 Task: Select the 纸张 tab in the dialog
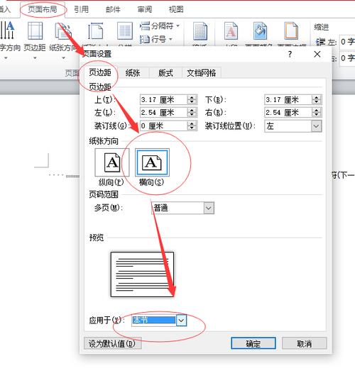pos(133,73)
